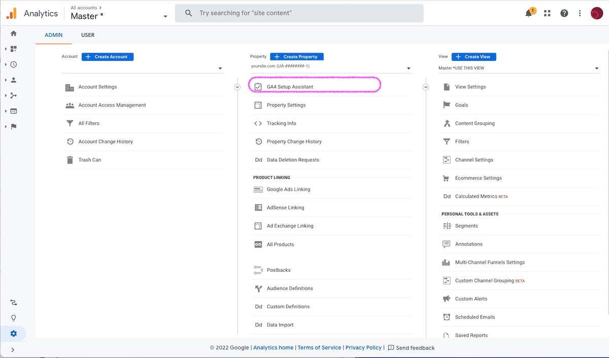Open the Terms of Service link
Screen dimensions: 609x358
click(x=319, y=348)
